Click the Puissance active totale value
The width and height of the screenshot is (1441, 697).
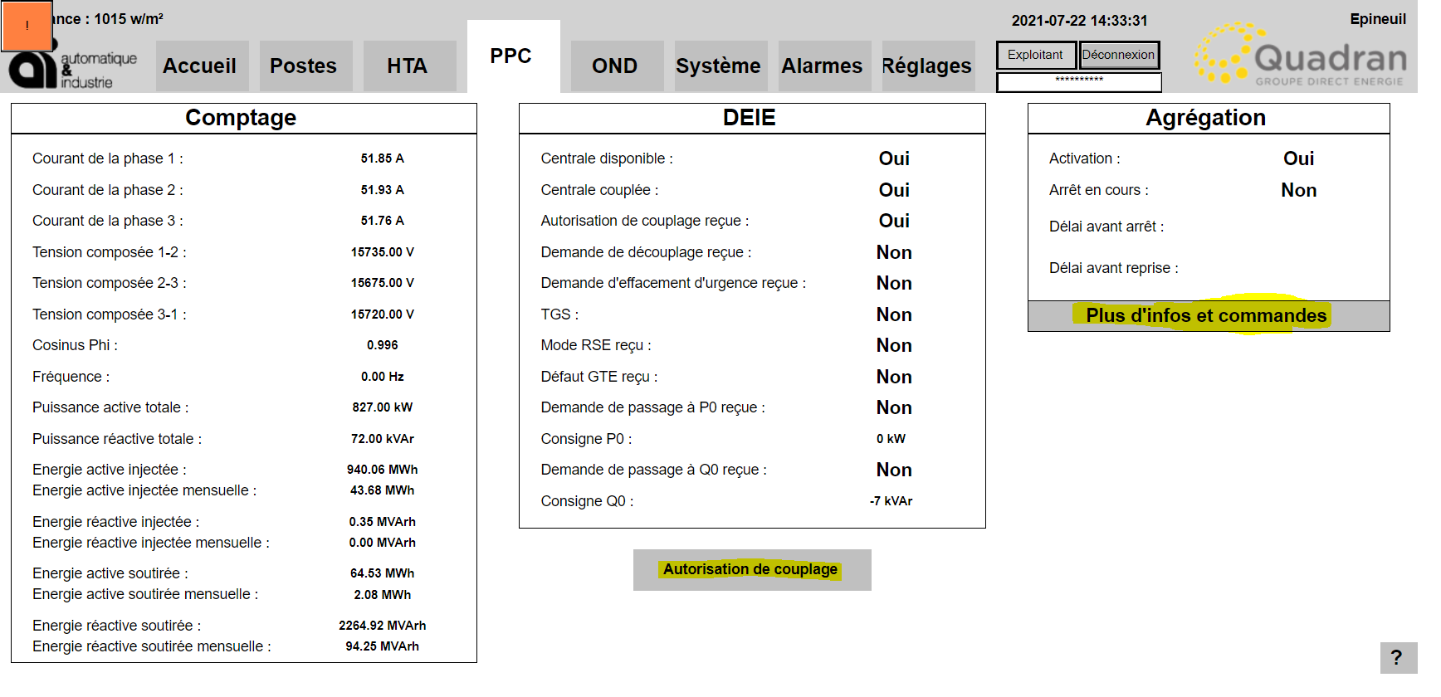(382, 407)
